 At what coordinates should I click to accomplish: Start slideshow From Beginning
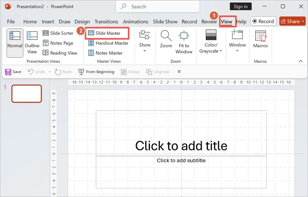point(96,72)
